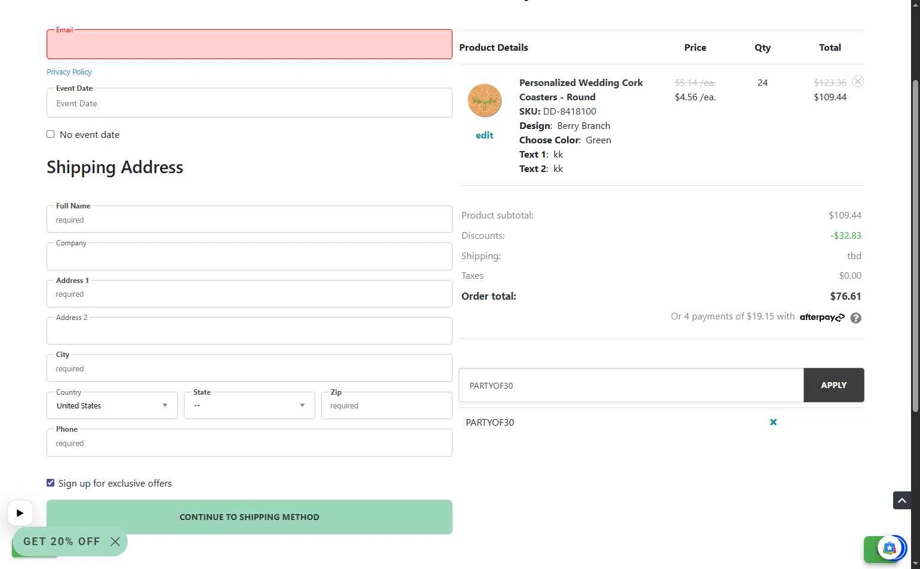This screenshot has height=569, width=920.
Task: Click the Order total amount $76.61
Action: point(845,296)
